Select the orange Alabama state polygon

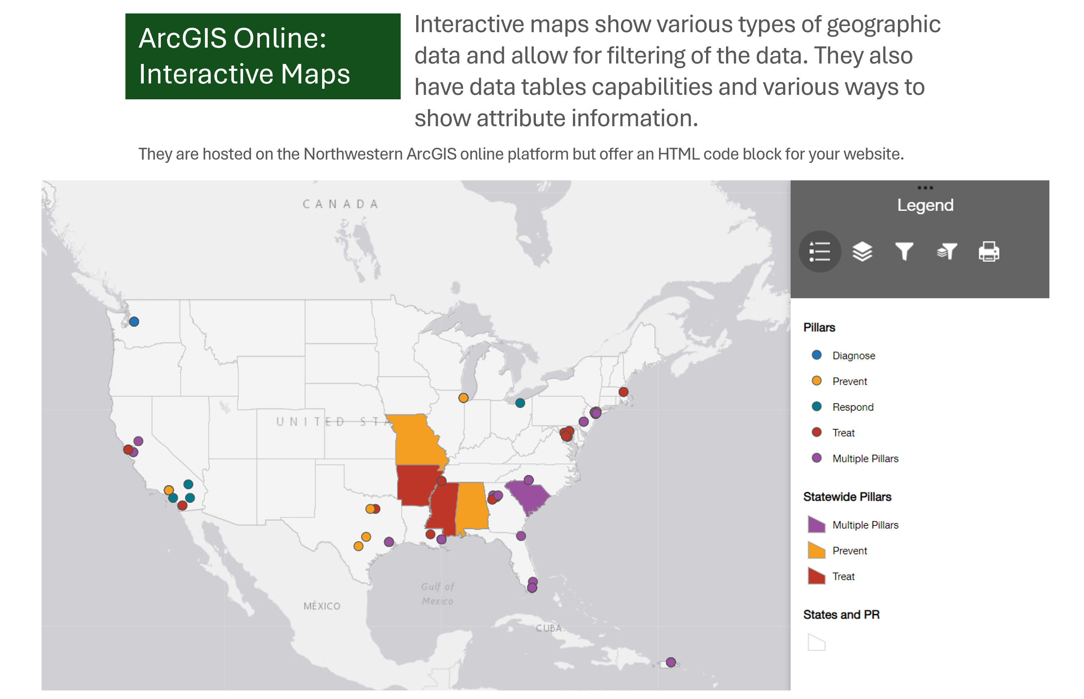tap(472, 506)
